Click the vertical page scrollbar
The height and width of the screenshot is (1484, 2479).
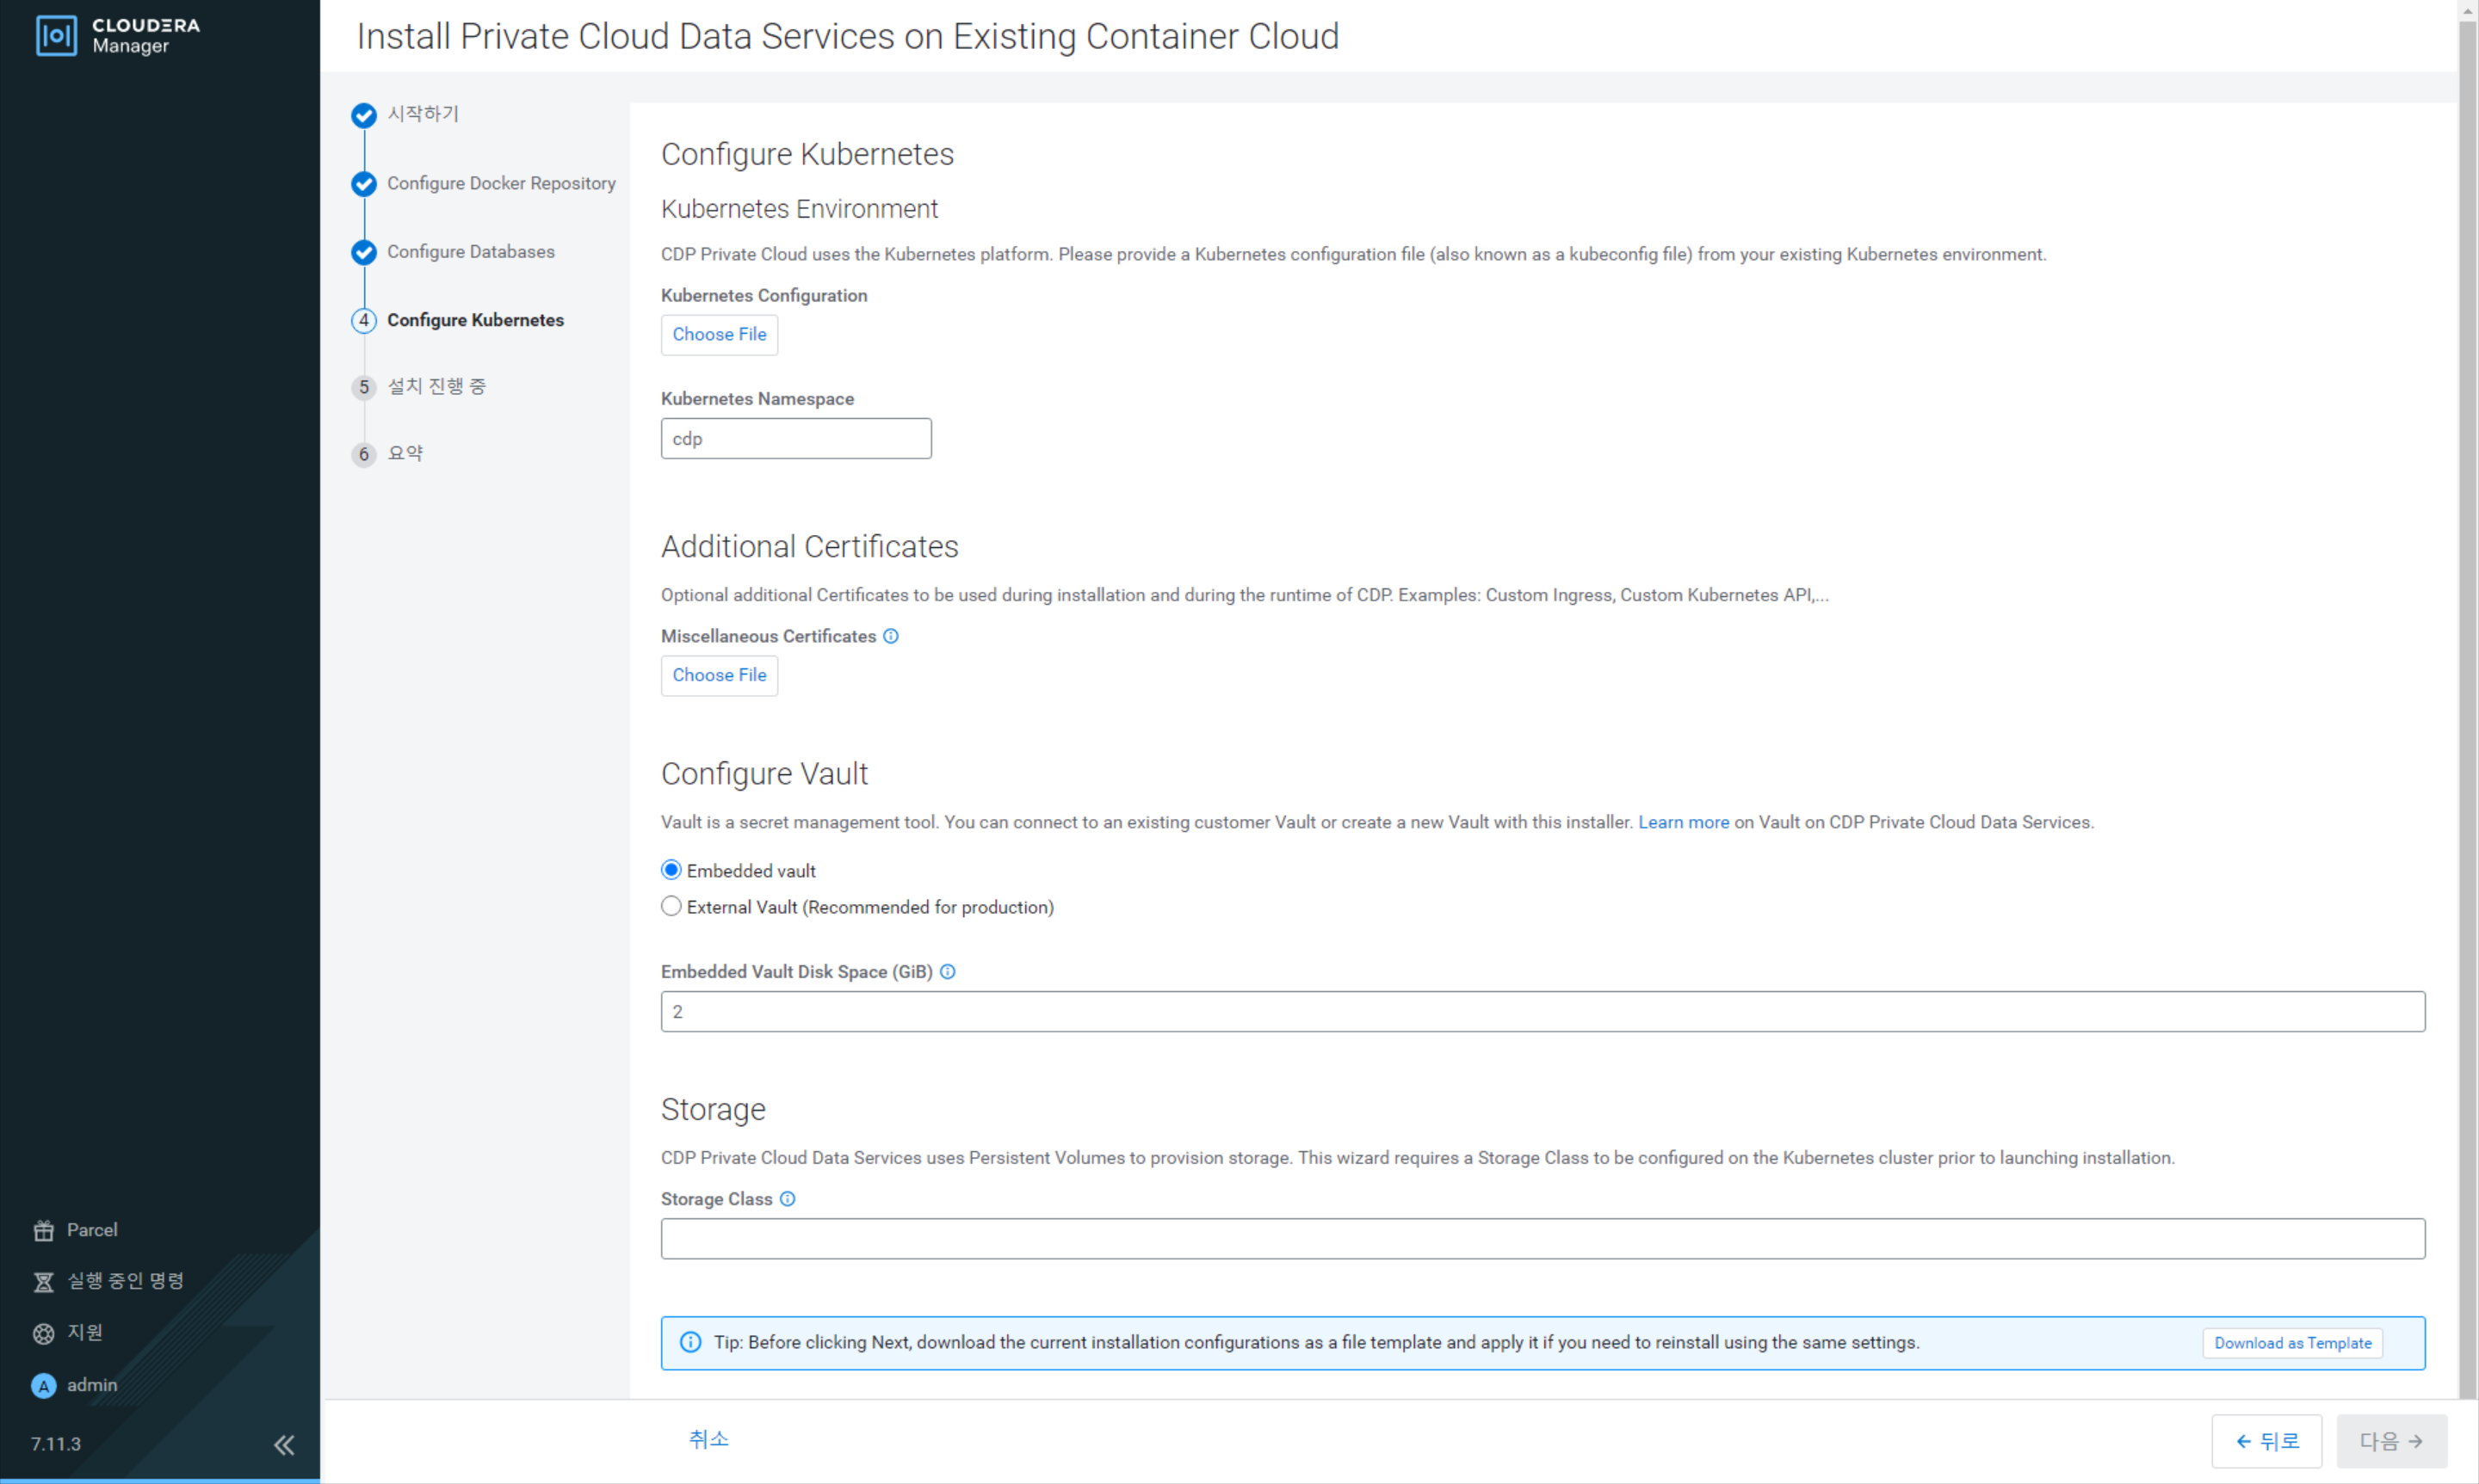(2467, 700)
